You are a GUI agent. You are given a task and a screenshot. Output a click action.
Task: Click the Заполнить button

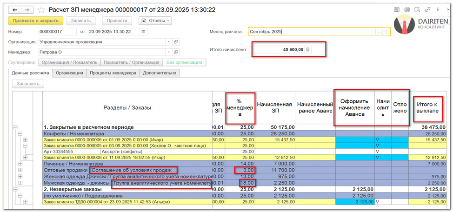click(28, 84)
